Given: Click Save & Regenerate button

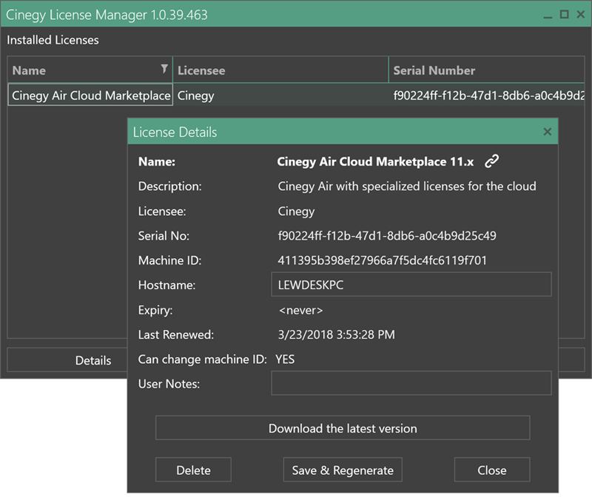Looking at the screenshot, I should [x=343, y=470].
